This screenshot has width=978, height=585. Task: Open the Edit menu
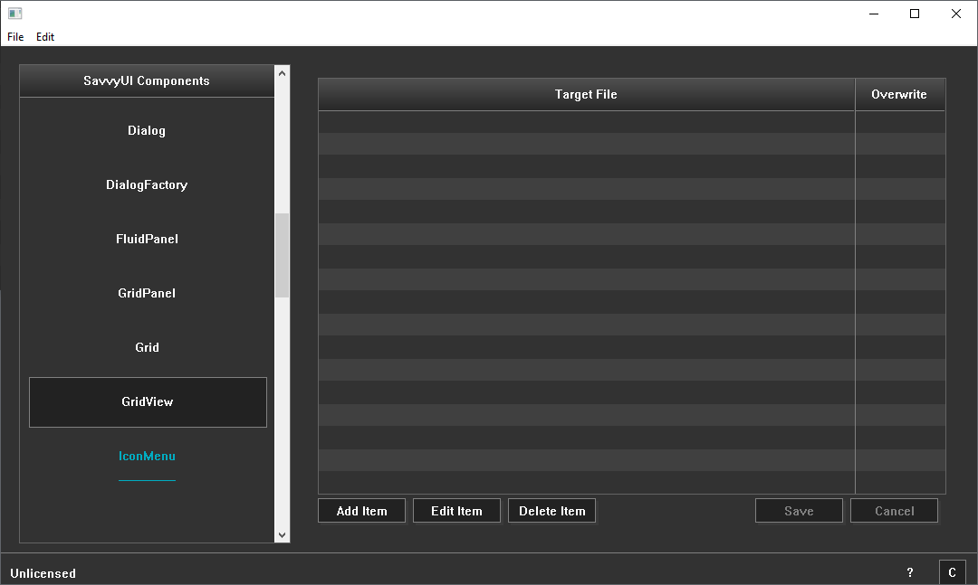click(45, 37)
